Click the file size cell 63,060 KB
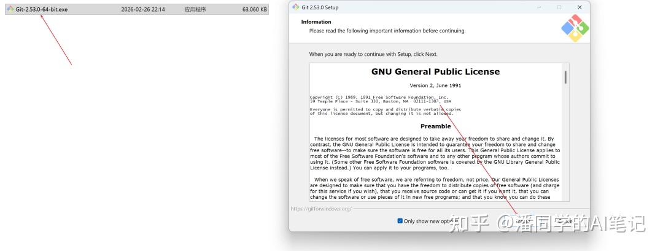The width and height of the screenshot is (663, 251). [x=255, y=9]
